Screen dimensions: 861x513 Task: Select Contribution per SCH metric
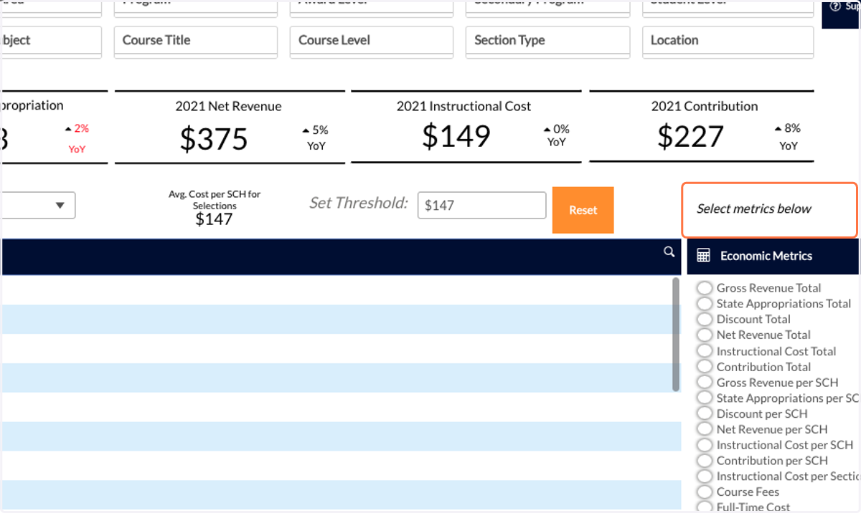705,461
